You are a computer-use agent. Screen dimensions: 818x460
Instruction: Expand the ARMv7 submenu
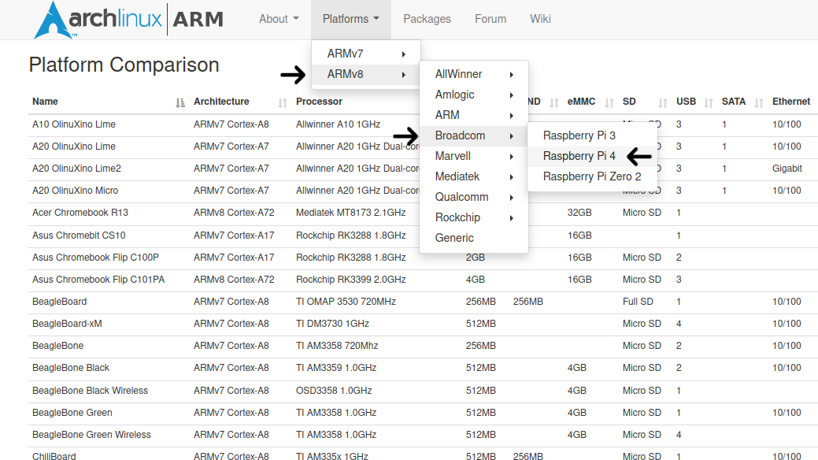366,54
